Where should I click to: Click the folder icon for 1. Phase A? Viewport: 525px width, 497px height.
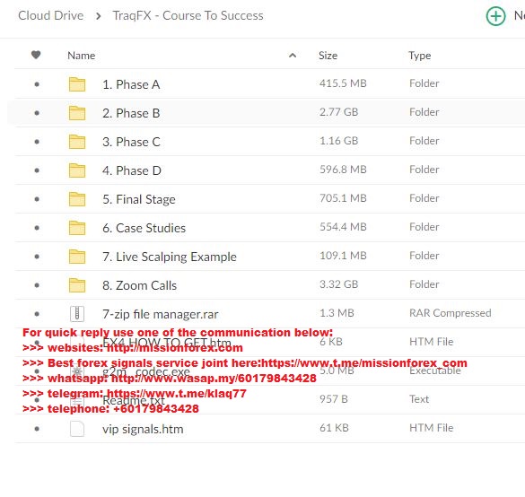pos(77,84)
